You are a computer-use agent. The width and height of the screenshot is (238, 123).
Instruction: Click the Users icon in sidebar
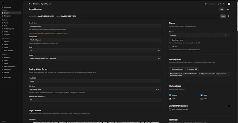click(2, 60)
